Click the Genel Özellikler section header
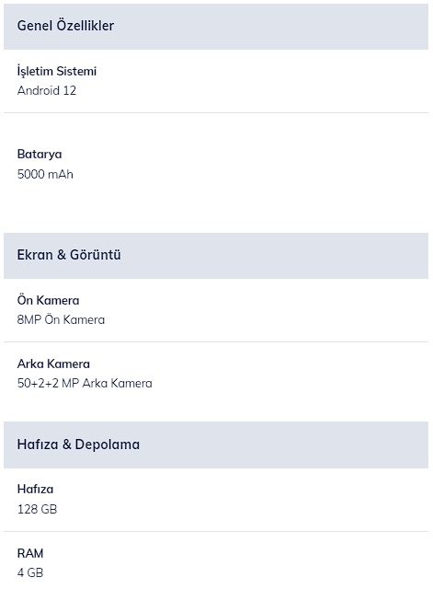This screenshot has width=433, height=589. pyautogui.click(x=216, y=27)
